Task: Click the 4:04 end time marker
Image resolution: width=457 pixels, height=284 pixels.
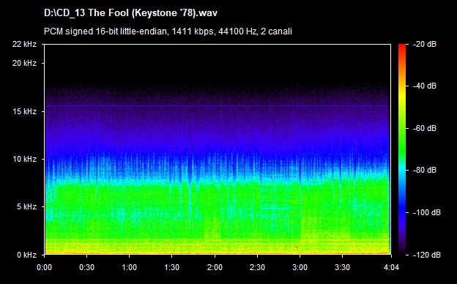Action: (x=391, y=267)
